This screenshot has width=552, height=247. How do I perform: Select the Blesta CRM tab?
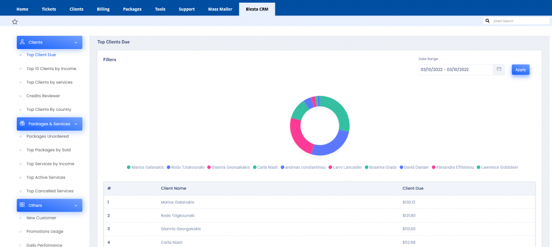(257, 9)
